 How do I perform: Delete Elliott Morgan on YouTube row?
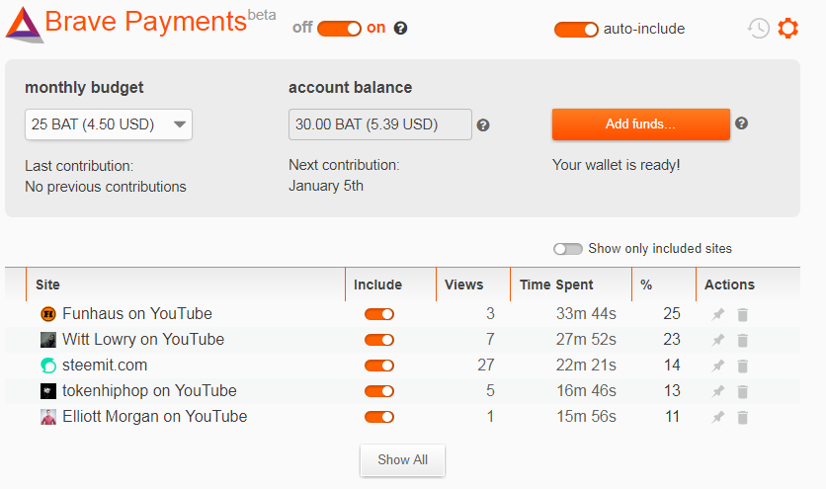(743, 417)
